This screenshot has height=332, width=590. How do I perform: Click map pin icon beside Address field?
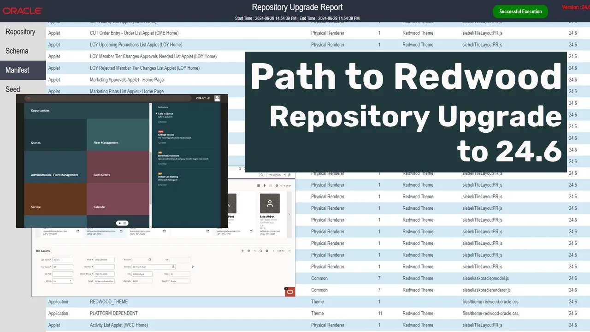(193, 267)
